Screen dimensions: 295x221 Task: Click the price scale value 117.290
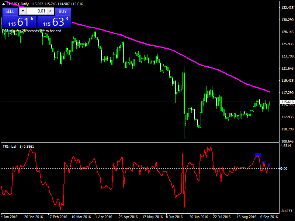(287, 93)
